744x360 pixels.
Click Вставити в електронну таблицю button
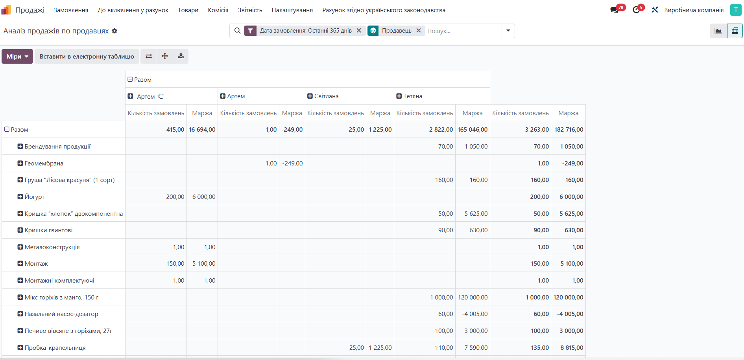[87, 56]
